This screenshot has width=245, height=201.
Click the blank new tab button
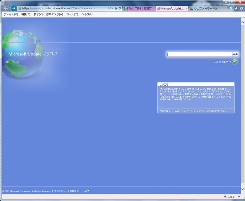click(x=224, y=9)
